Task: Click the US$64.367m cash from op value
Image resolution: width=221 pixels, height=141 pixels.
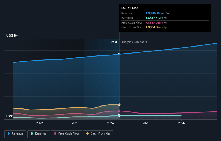Action: point(155,27)
